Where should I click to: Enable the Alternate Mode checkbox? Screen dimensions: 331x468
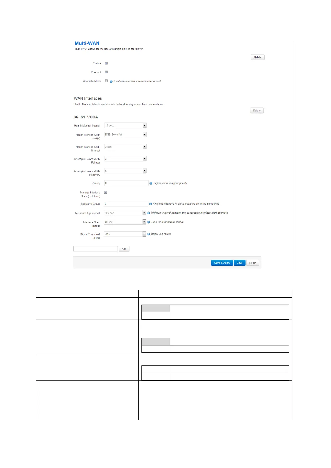(x=106, y=81)
